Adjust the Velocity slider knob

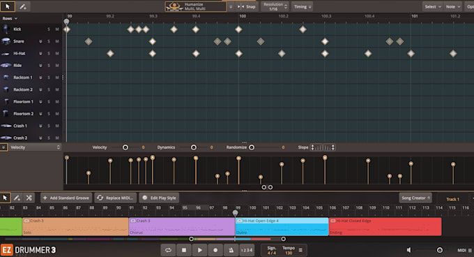point(125,147)
